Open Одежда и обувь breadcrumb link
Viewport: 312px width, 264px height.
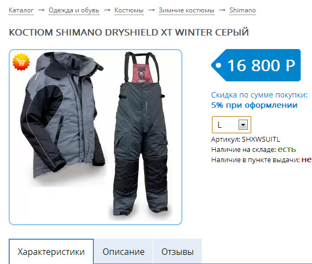(74, 10)
